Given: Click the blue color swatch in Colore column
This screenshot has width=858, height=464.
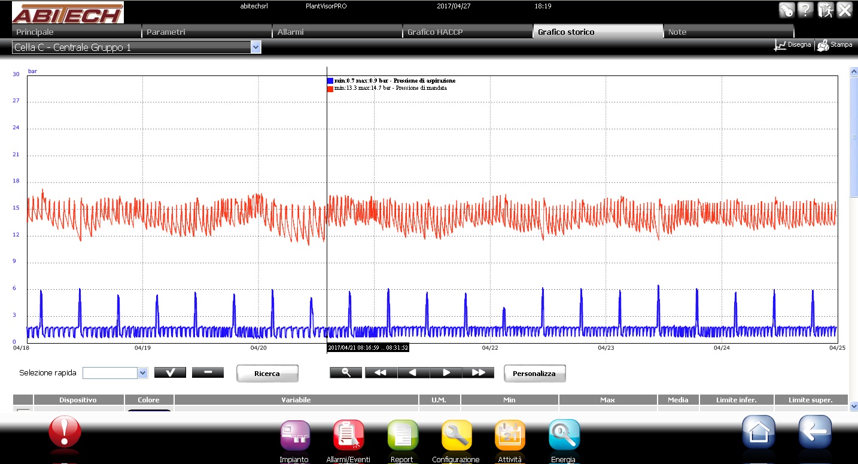Looking at the screenshot, I should point(149,410).
